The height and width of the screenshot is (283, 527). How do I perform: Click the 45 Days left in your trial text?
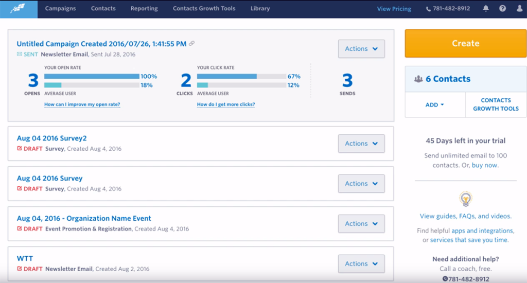(x=465, y=141)
